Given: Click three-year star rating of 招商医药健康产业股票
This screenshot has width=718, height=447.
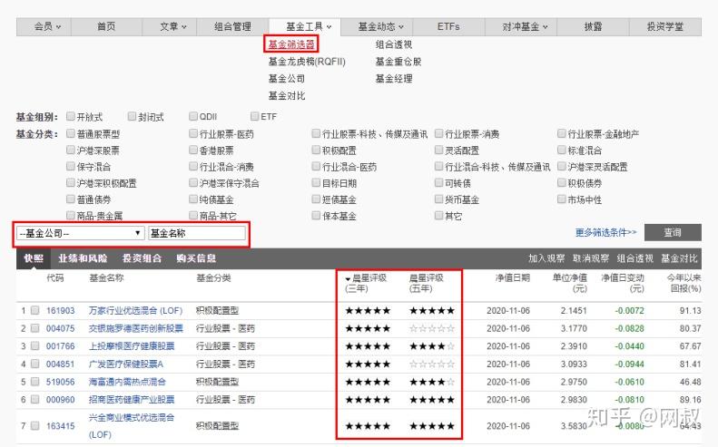Looking at the screenshot, I should click(368, 400).
